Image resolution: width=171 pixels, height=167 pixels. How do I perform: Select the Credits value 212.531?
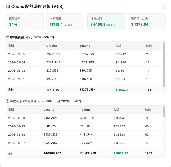pyautogui.click(x=52, y=71)
